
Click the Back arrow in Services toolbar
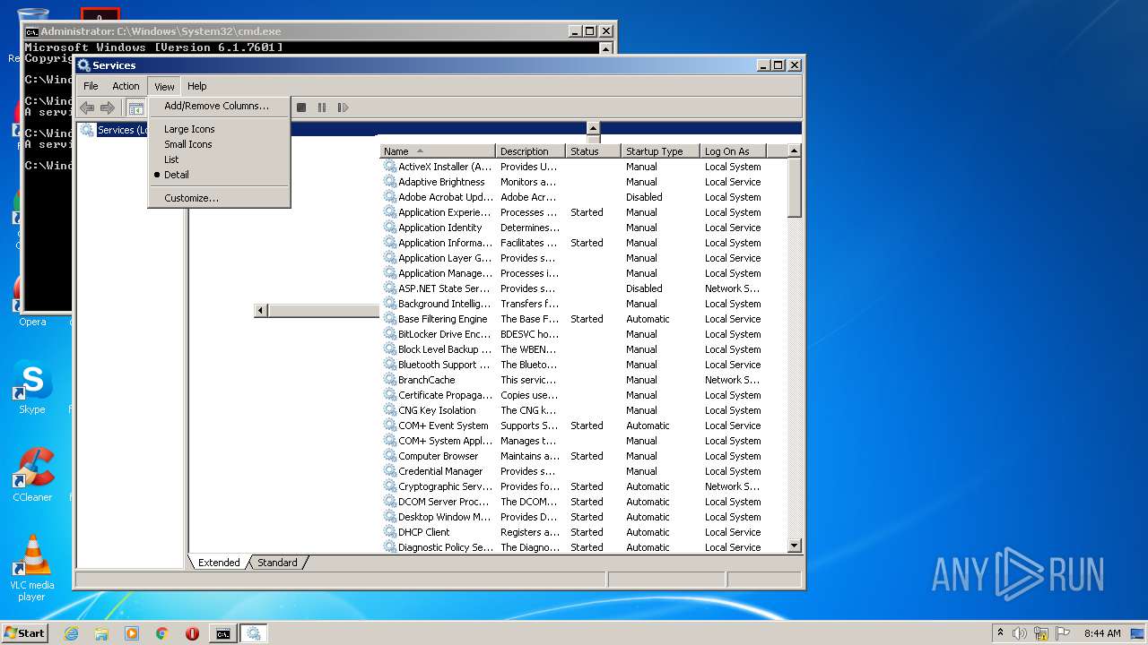click(x=87, y=107)
